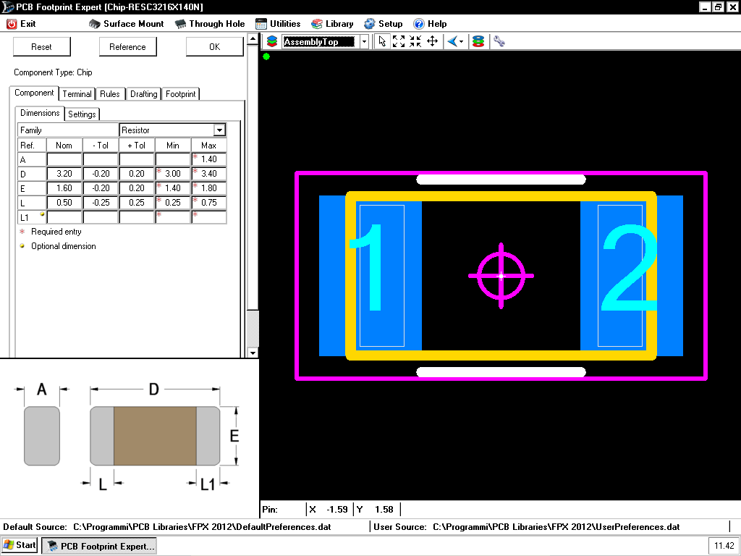Click the red-green-blue stacked discs icon
This screenshot has width=741, height=556.
tap(478, 41)
